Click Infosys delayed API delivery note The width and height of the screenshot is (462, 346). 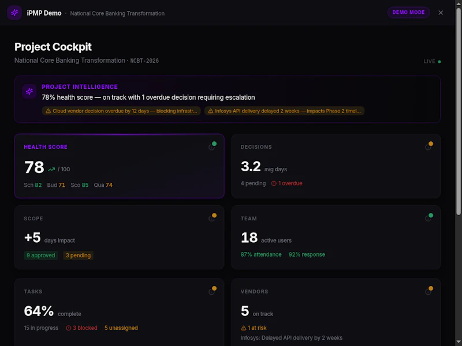click(292, 338)
